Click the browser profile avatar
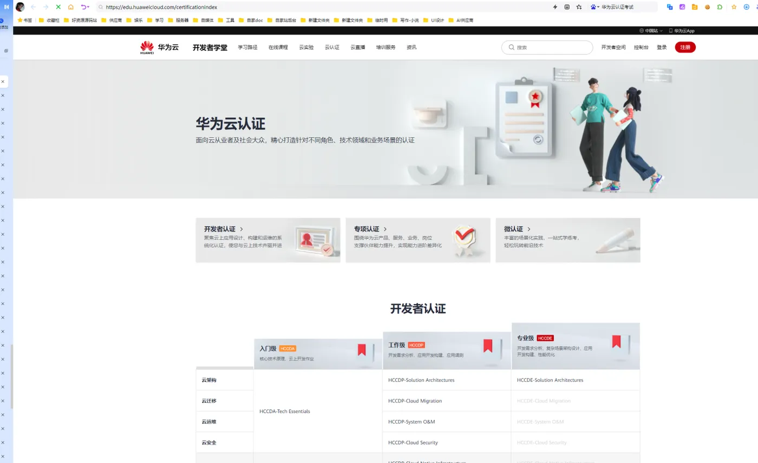Viewport: 758px width, 463px height. click(20, 7)
